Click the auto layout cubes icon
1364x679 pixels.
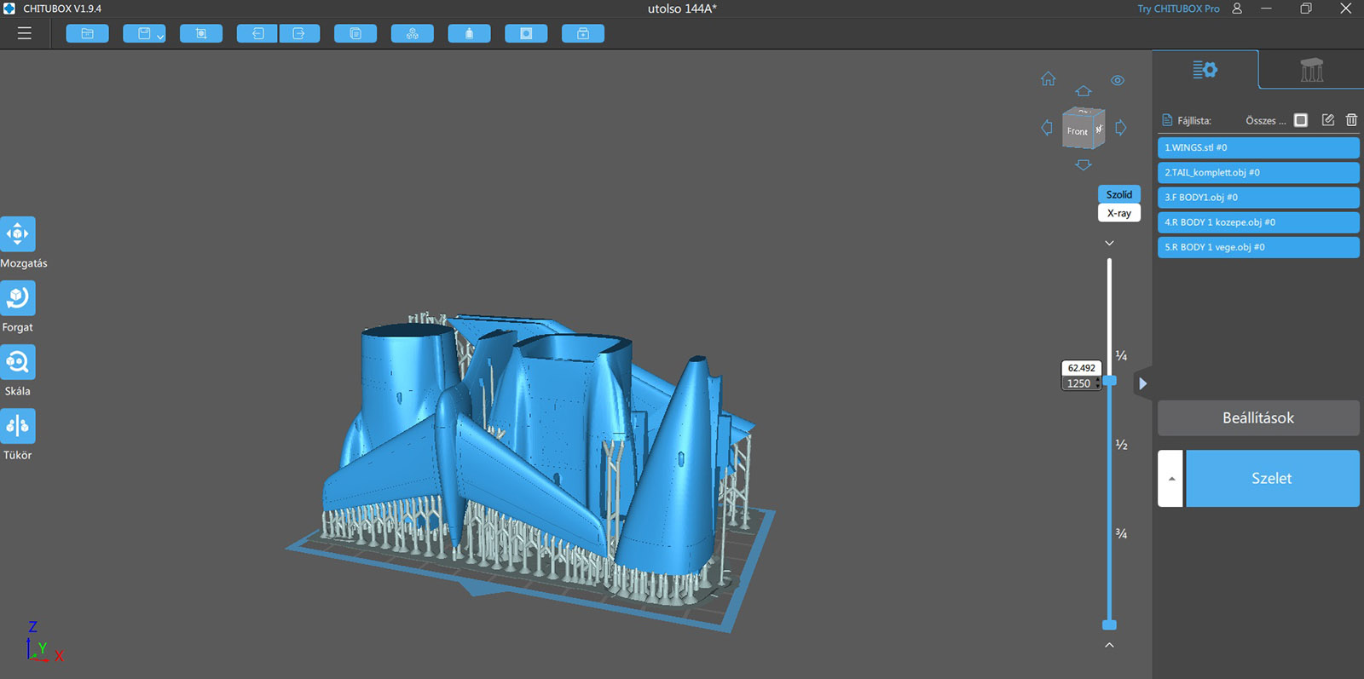click(413, 33)
